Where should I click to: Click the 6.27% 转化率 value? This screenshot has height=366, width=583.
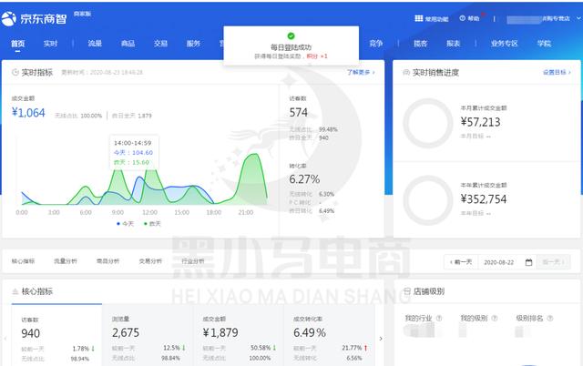tap(304, 179)
